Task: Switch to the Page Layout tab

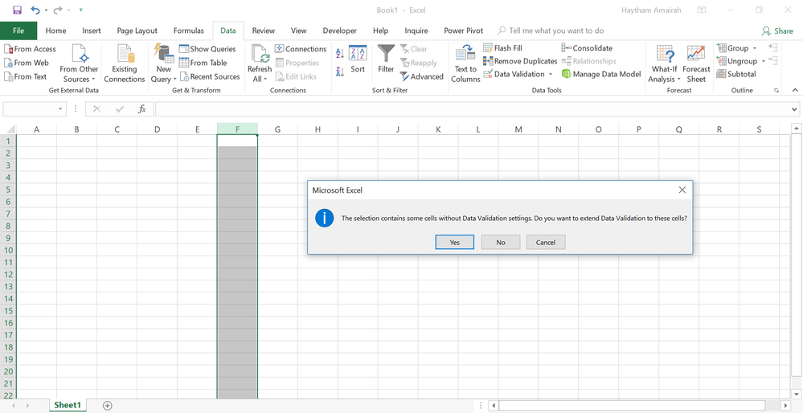Action: (137, 31)
